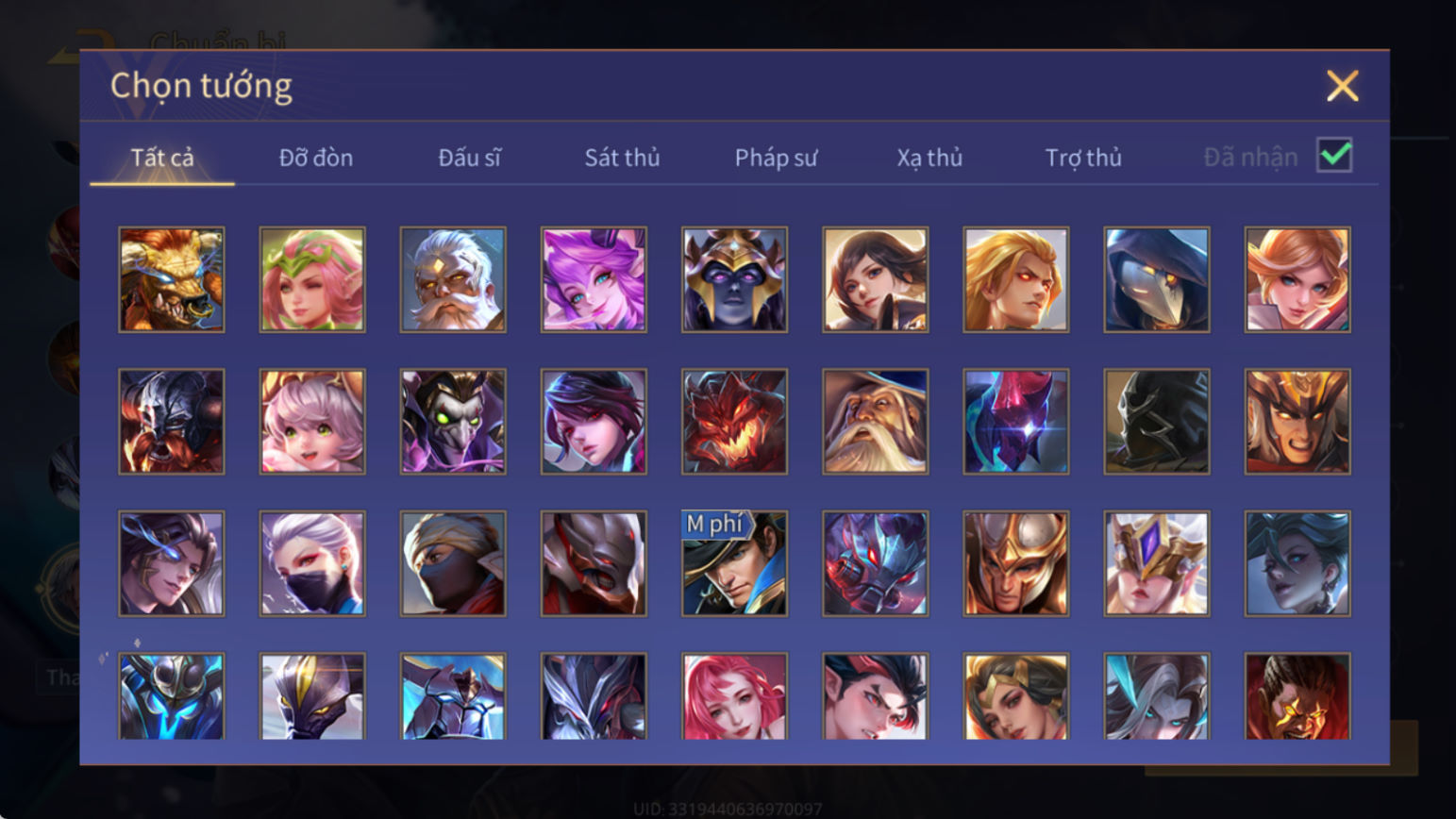Screen dimensions: 1456x819
Task: Select the dark knight with purple eyes
Action: [x=734, y=279]
